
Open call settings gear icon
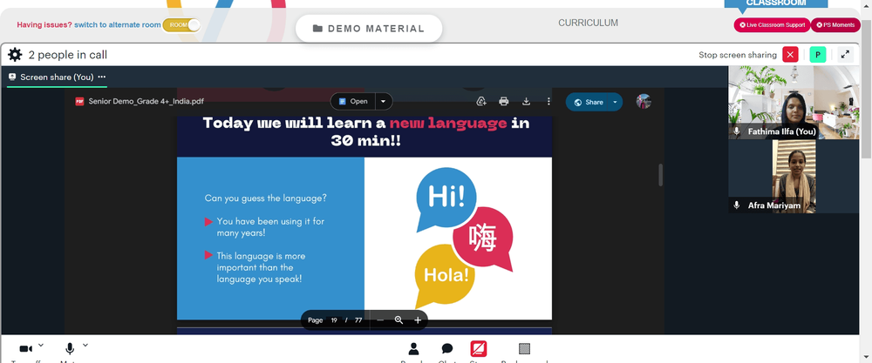15,54
